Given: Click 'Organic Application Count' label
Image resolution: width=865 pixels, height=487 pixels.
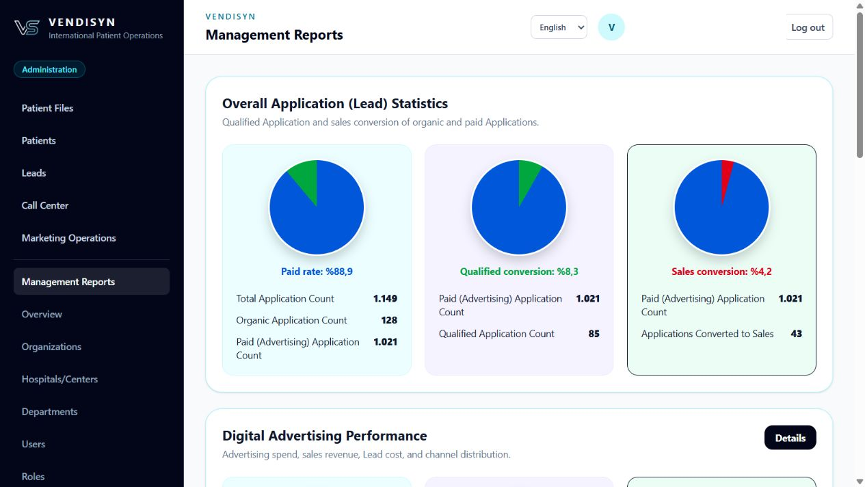Looking at the screenshot, I should point(291,320).
